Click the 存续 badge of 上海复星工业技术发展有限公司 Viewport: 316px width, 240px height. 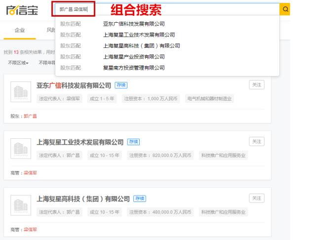133,142
